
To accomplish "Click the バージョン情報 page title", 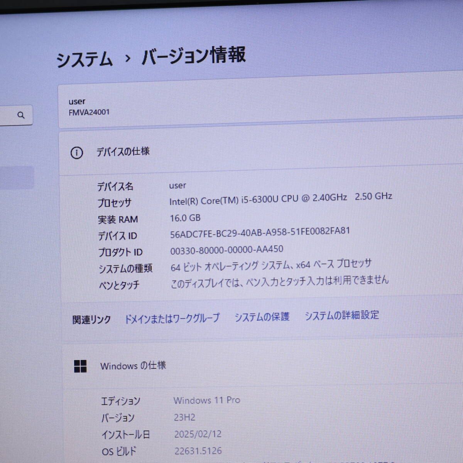I will click(194, 55).
